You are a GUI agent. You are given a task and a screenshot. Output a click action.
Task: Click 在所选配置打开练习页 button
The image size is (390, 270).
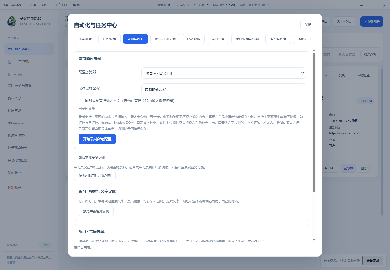[95, 175]
